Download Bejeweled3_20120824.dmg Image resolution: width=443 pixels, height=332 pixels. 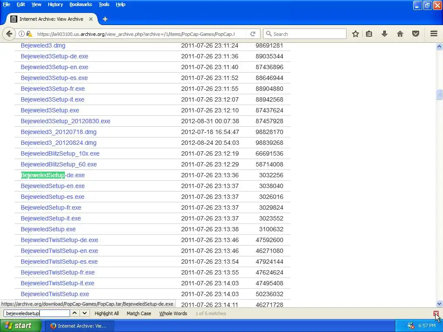pyautogui.click(x=58, y=143)
